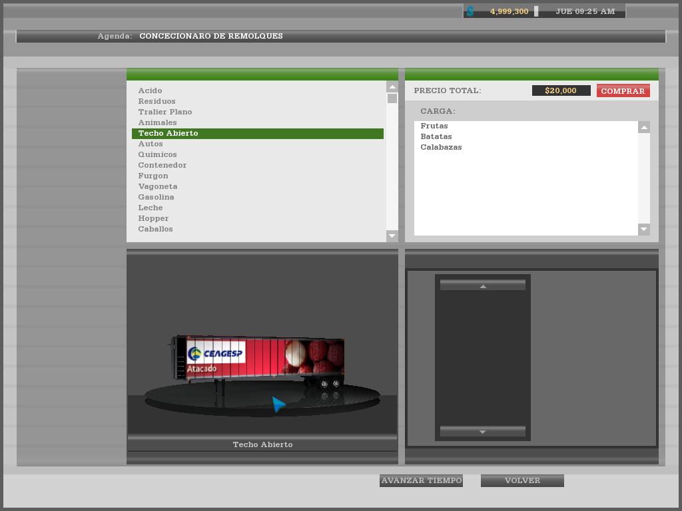
Task: Click the blue dollar sign money icon
Action: [470, 11]
